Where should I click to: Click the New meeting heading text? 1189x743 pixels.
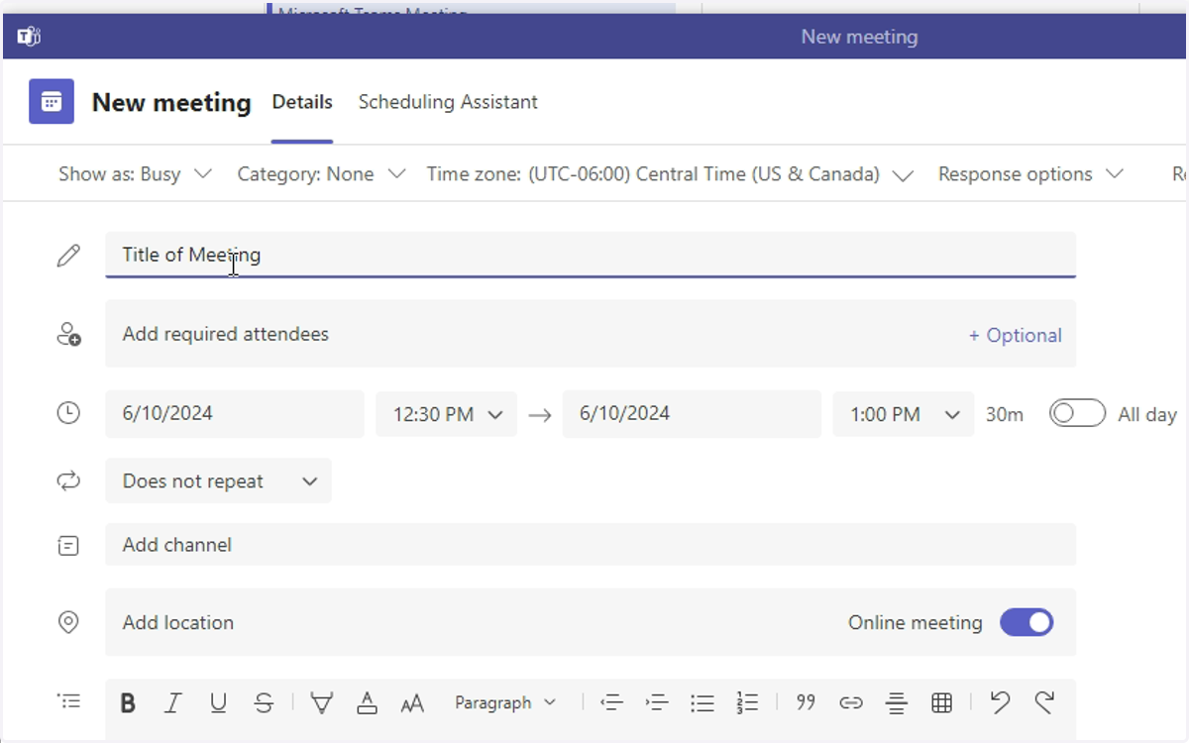click(171, 102)
